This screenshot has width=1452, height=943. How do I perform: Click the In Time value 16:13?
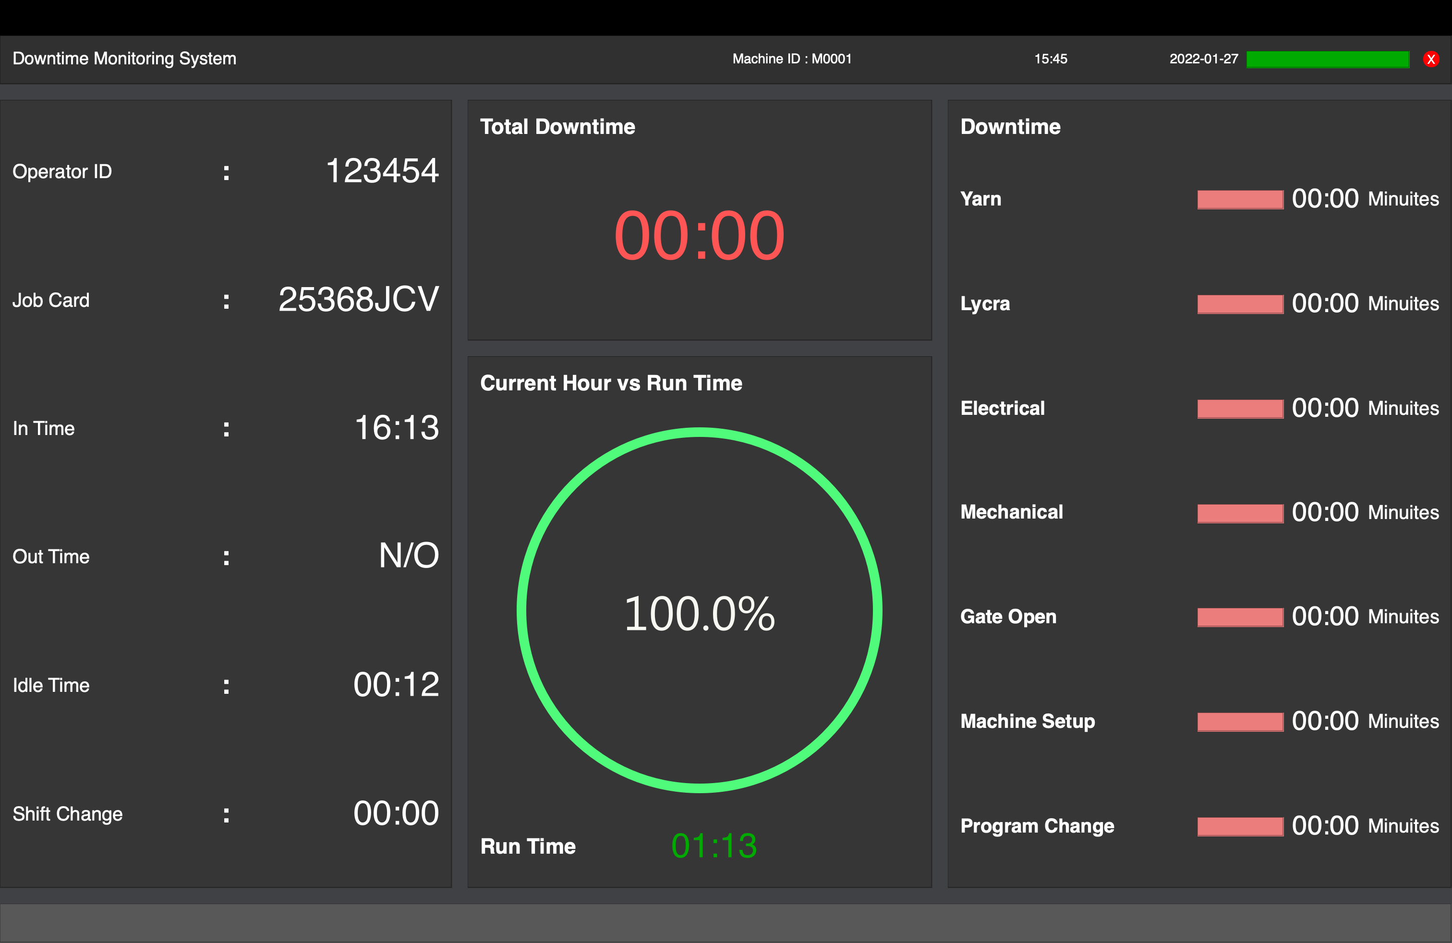(397, 428)
